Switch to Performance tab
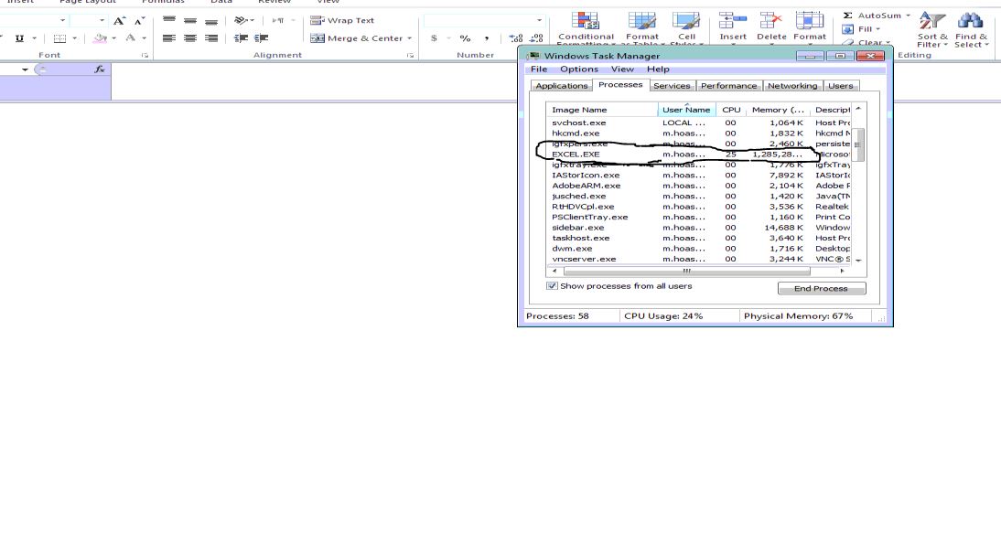Screen dimensions: 1001x555 click(x=728, y=85)
